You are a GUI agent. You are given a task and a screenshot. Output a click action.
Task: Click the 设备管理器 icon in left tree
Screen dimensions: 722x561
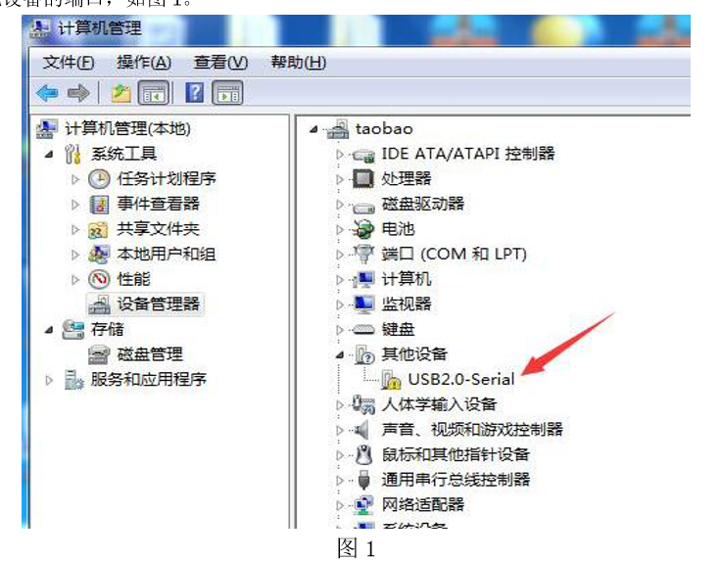coord(100,304)
